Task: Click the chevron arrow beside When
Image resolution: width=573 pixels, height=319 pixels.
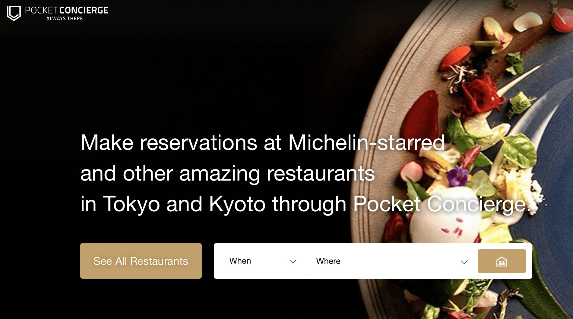Action: click(x=293, y=262)
